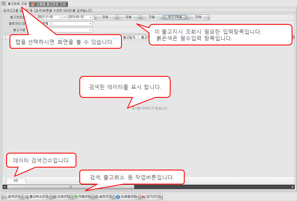Click the '표시할 데이터가 없습니다.' message
The width and height of the screenshot is (297, 201).
[x=150, y=108]
